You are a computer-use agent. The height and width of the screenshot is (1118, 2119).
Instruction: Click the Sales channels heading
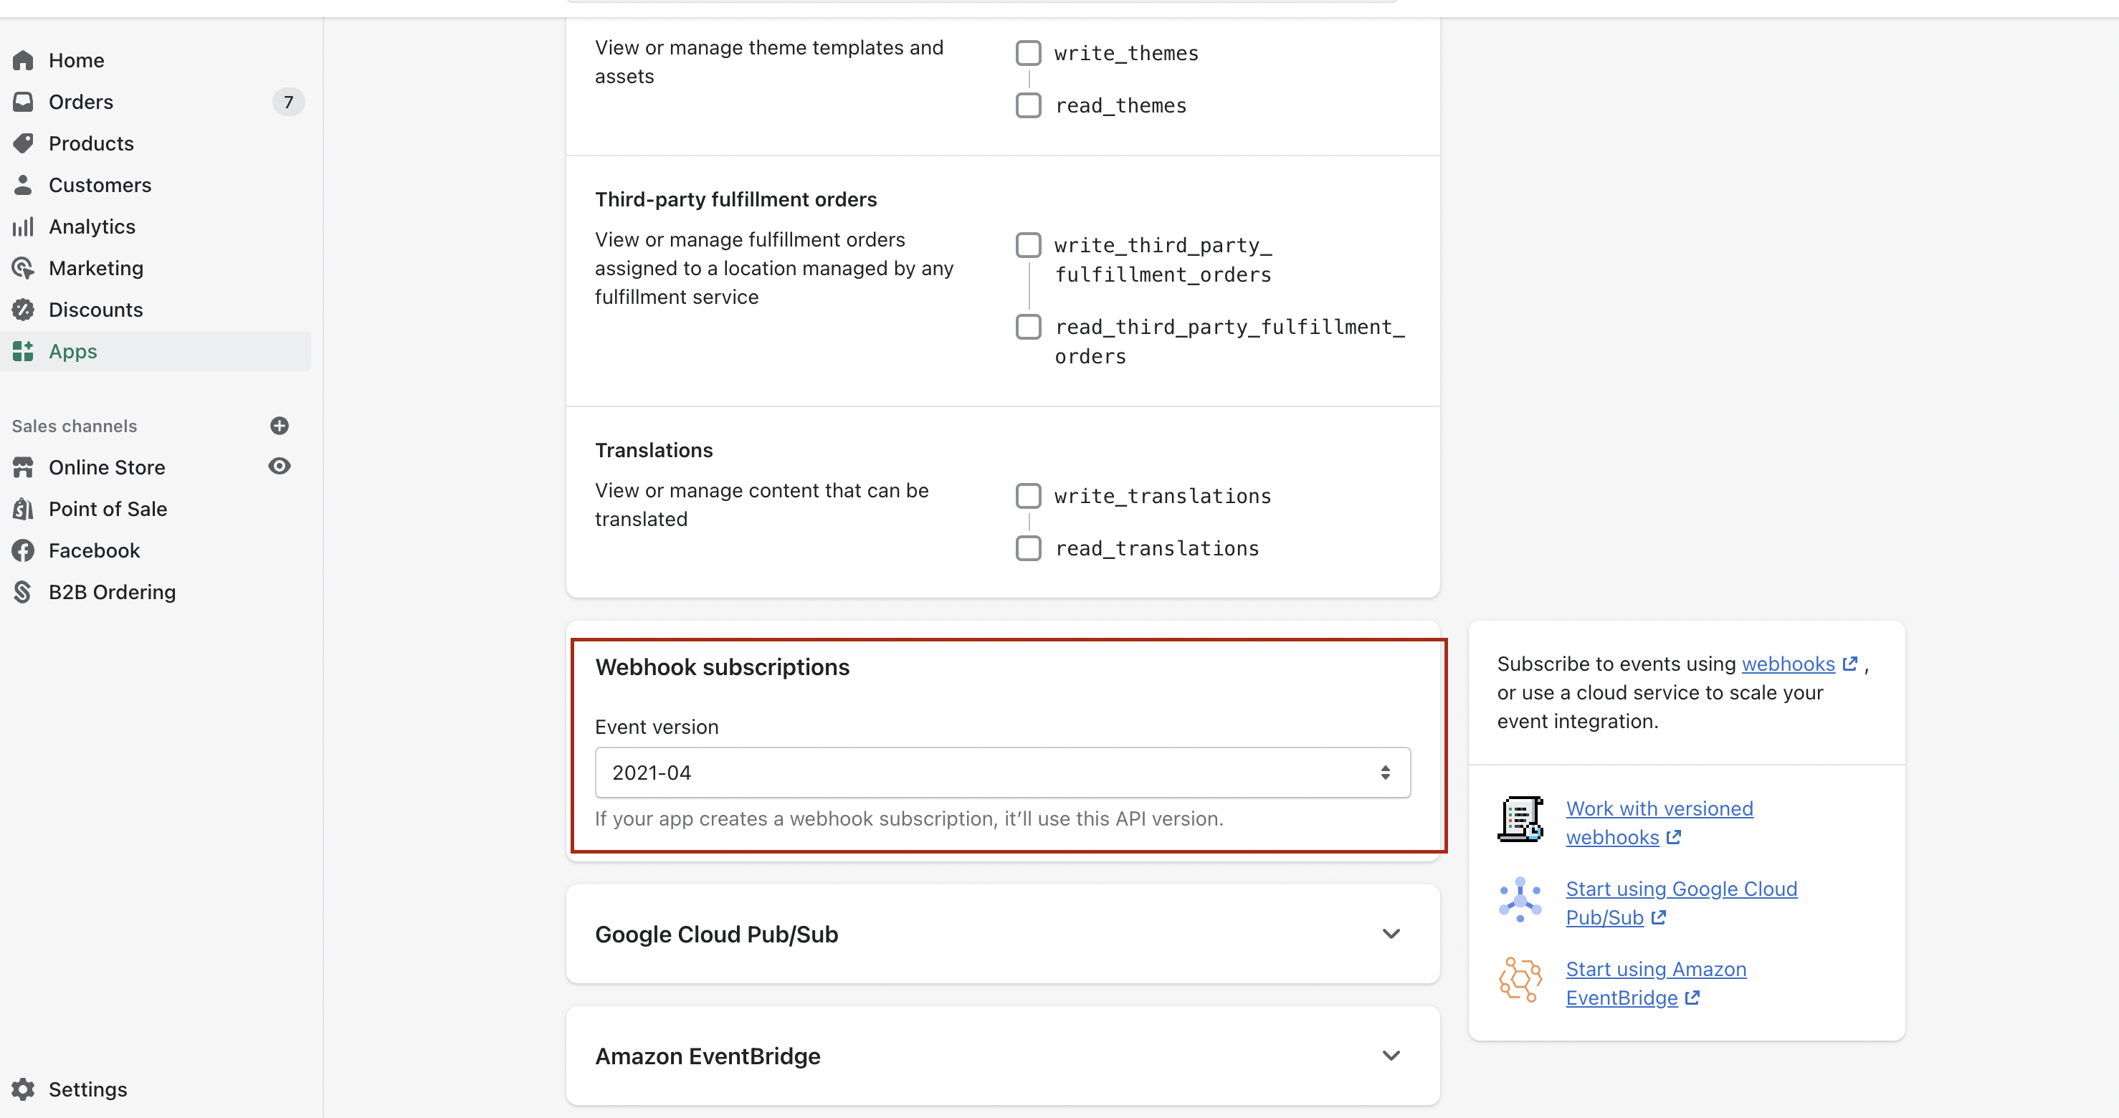[74, 426]
